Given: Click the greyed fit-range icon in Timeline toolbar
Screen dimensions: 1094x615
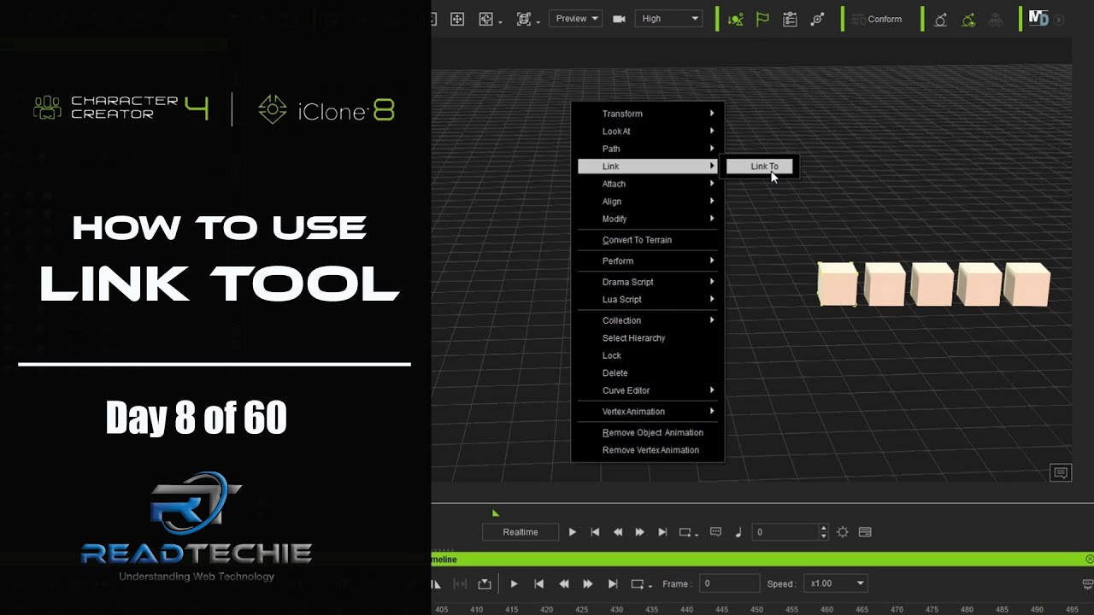Looking at the screenshot, I should coord(460,583).
